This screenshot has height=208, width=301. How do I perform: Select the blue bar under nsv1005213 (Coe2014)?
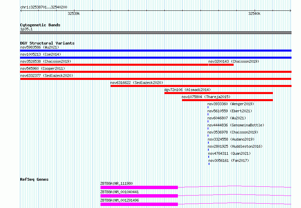pos(156,58)
